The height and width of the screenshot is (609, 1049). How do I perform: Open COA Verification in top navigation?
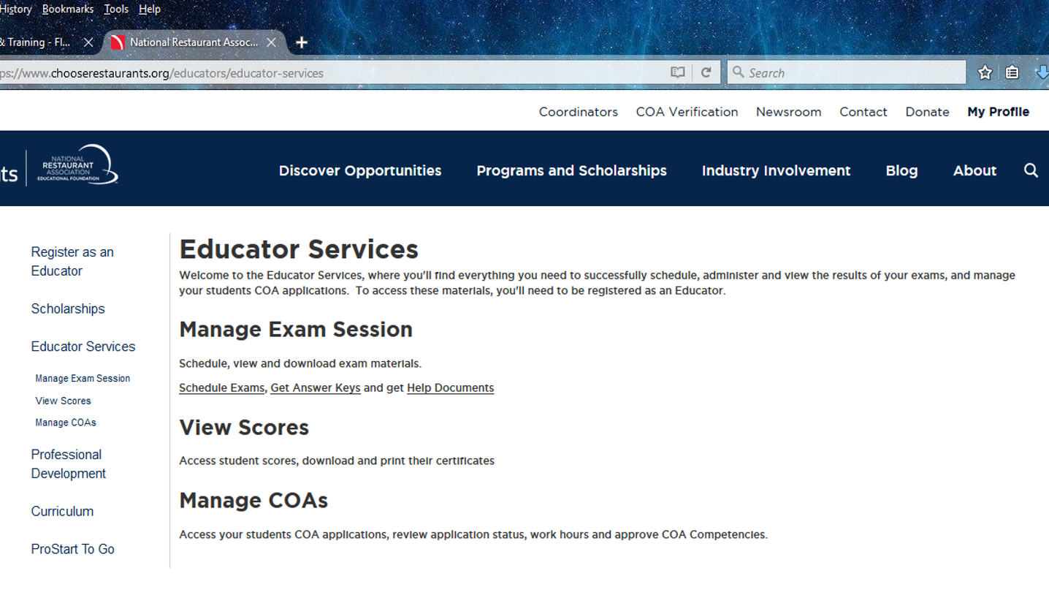(x=687, y=112)
